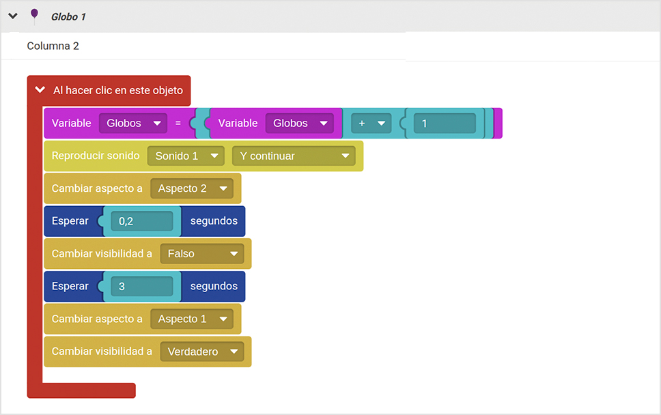This screenshot has width=661, height=415.
Task: Click the purple balloon icon
Action: point(35,16)
